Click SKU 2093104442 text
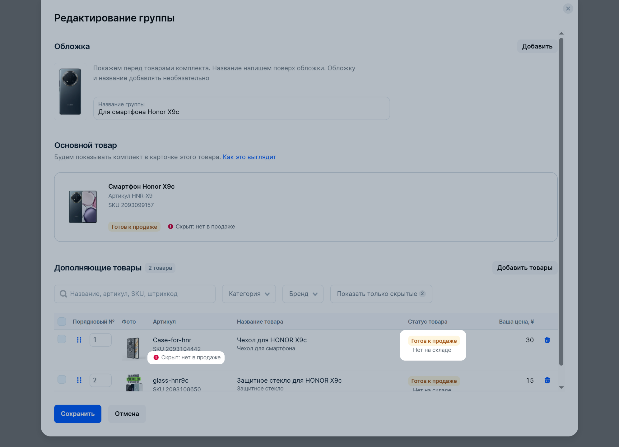Image resolution: width=619 pixels, height=447 pixels. [177, 349]
